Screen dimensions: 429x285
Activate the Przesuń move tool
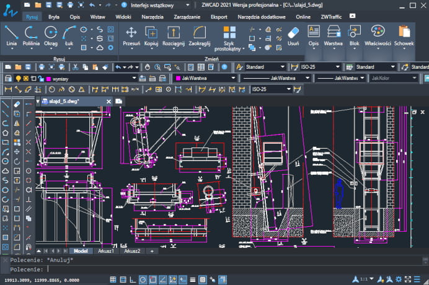click(131, 37)
